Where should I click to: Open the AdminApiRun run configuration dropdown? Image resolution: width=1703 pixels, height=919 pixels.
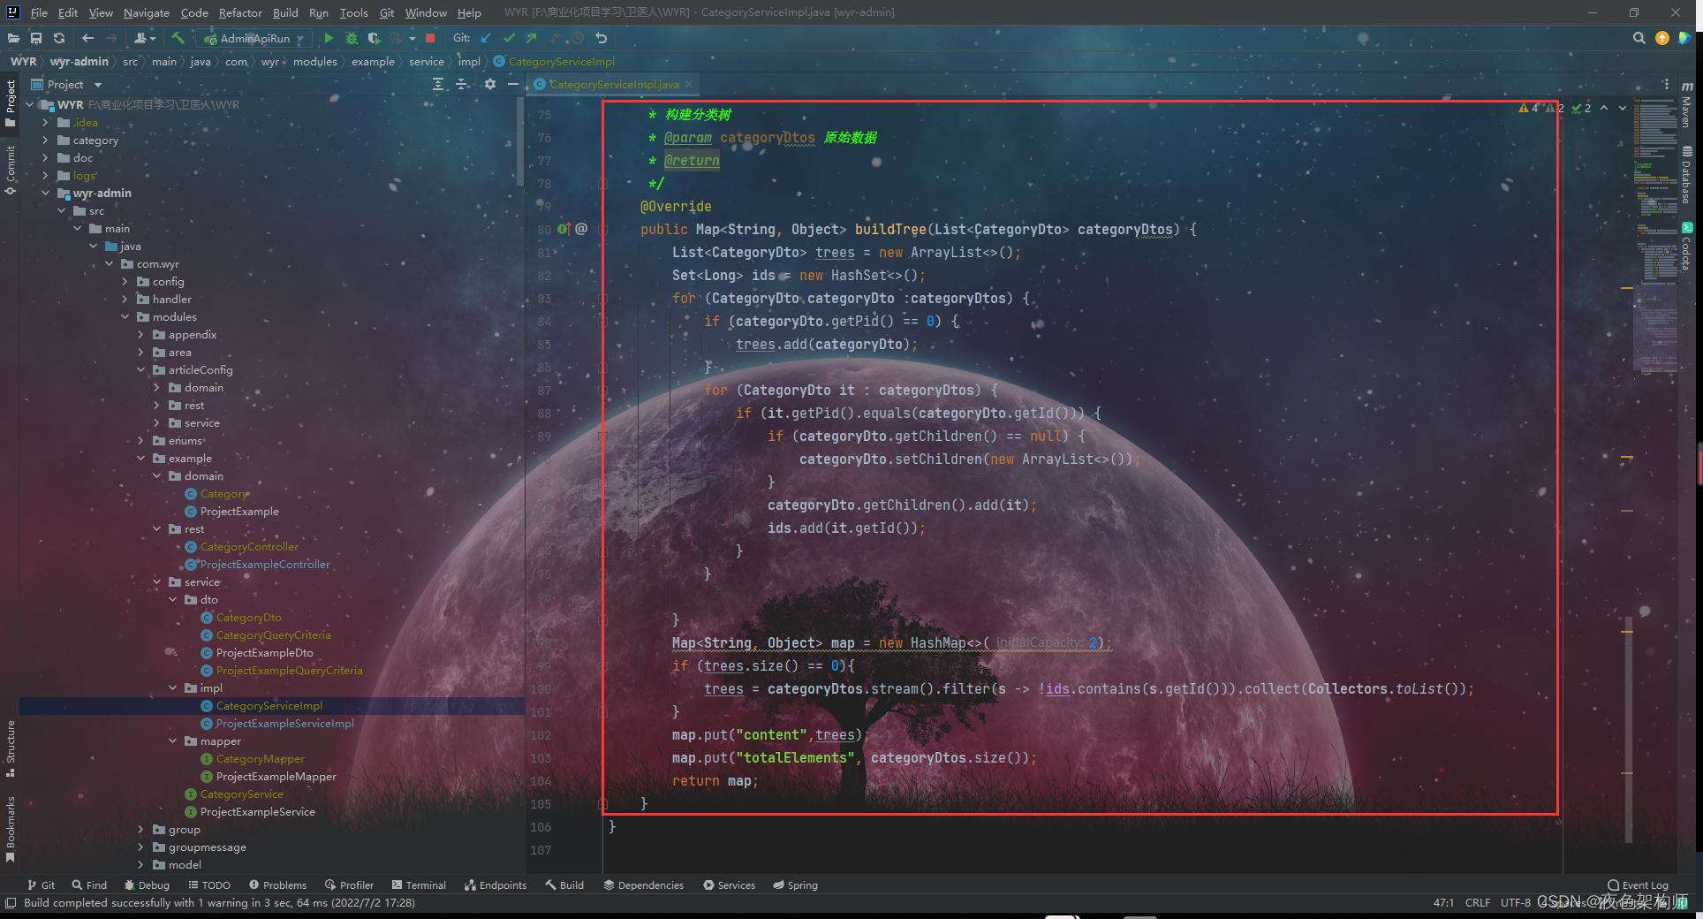pos(254,38)
